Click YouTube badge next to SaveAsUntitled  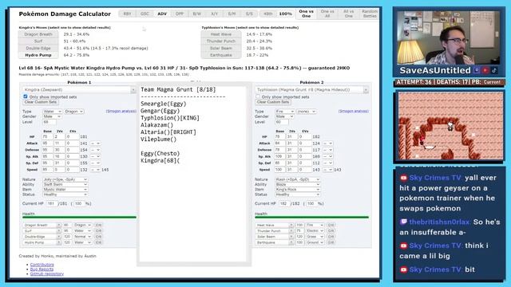point(485,70)
